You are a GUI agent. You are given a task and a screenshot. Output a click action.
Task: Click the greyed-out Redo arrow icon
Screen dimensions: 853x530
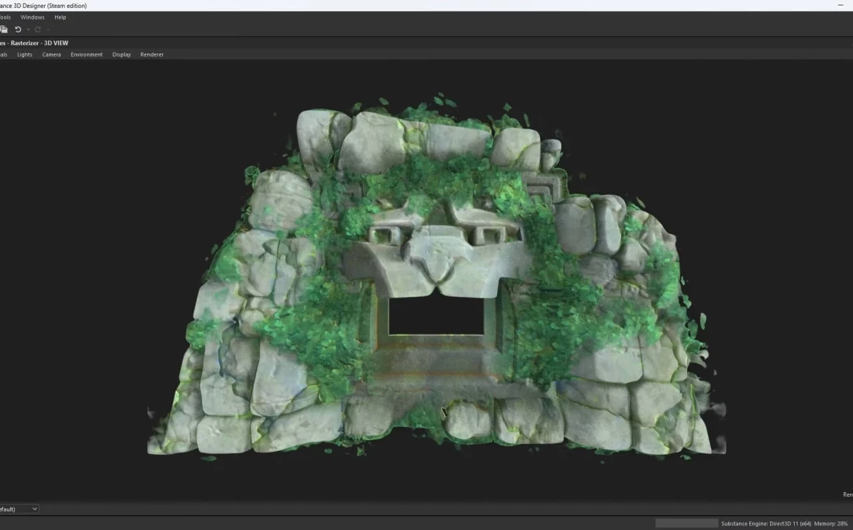[37, 29]
